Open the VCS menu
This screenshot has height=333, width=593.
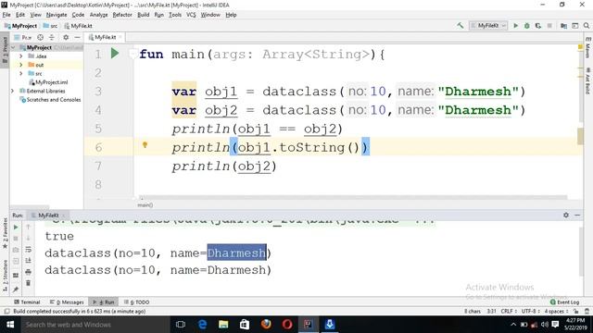pos(191,15)
